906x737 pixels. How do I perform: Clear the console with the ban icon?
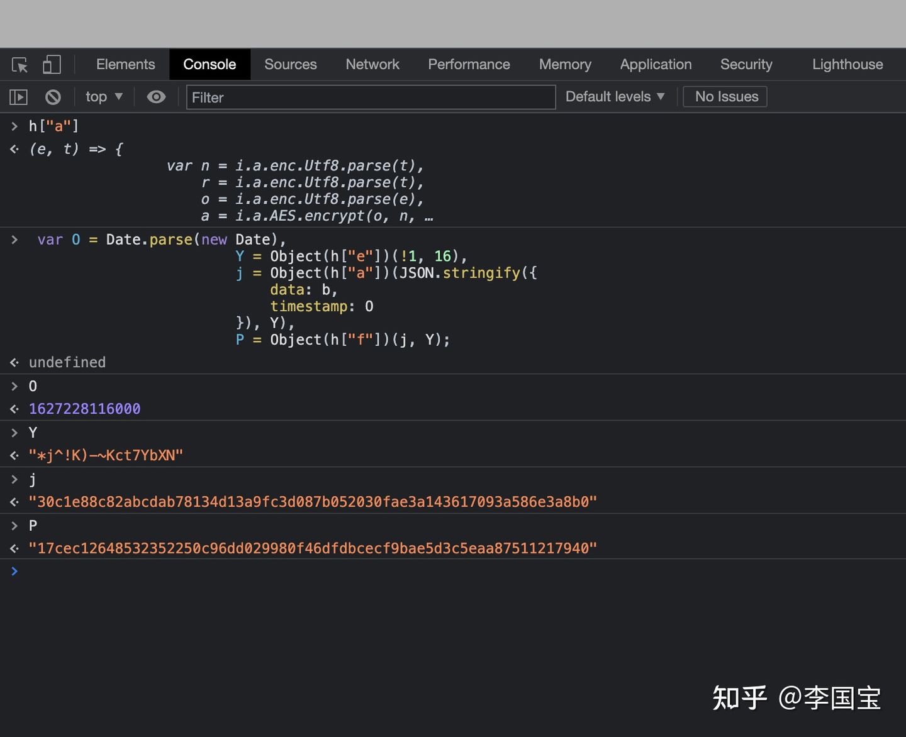pos(53,97)
